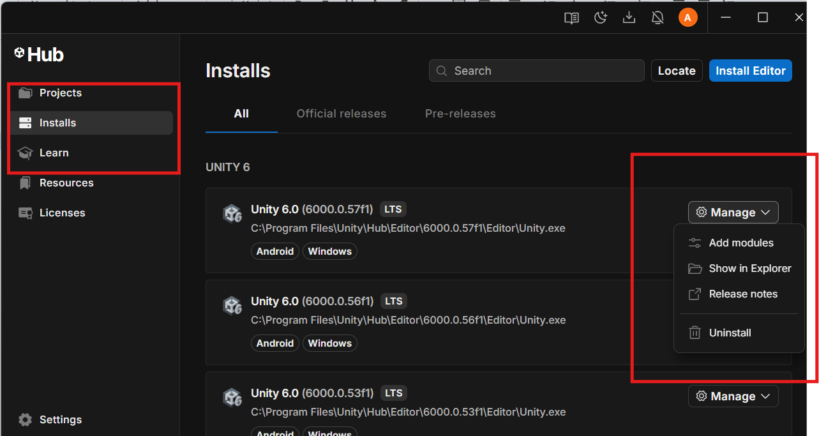Screen dimensions: 819x436
Task: Click the Installs page heading
Action: 238,71
